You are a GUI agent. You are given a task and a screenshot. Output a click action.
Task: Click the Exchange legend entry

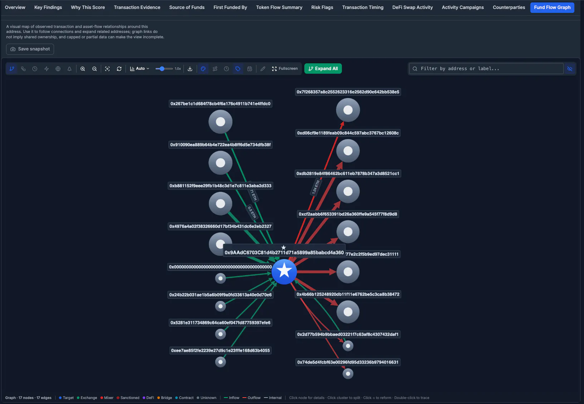(87, 398)
